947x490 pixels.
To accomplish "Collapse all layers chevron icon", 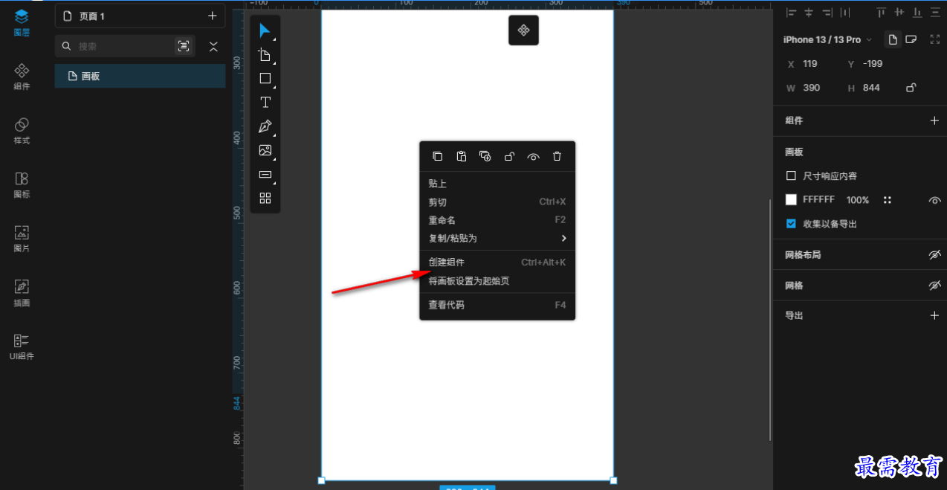I will 213,46.
